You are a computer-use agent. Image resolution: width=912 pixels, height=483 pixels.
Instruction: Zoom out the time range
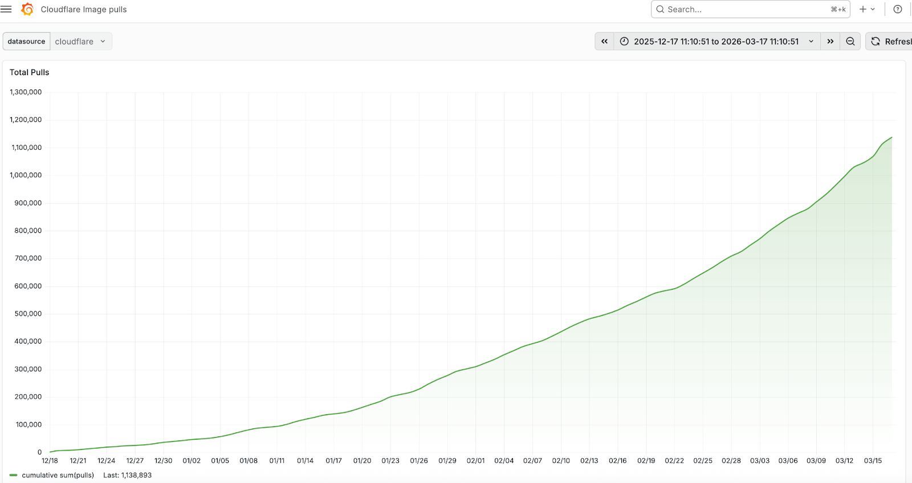[x=850, y=41]
